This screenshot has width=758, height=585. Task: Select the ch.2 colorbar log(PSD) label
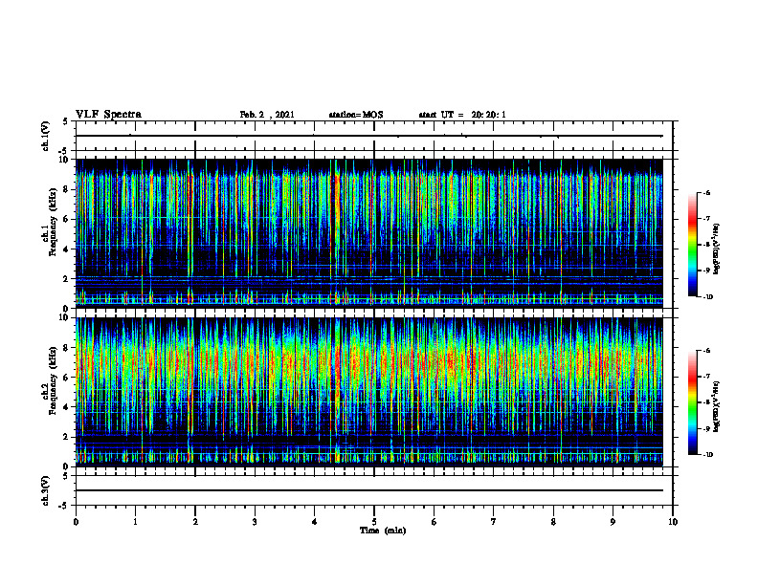(x=717, y=406)
